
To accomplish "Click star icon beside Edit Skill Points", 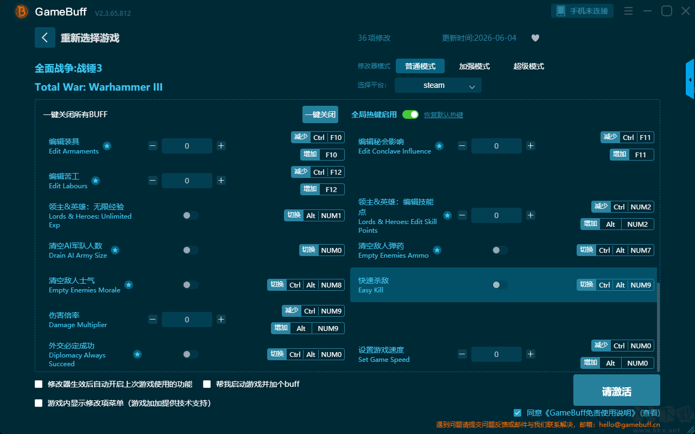I will click(447, 215).
